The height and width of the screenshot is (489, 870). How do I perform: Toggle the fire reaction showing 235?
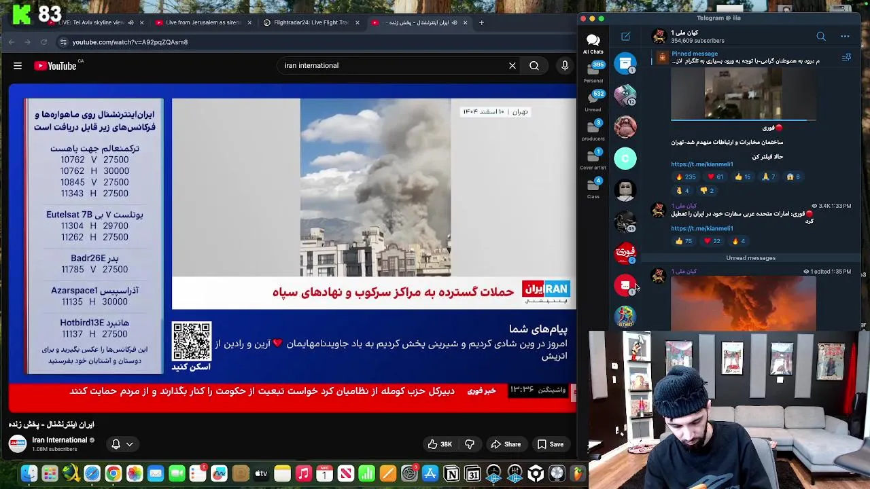pos(686,177)
